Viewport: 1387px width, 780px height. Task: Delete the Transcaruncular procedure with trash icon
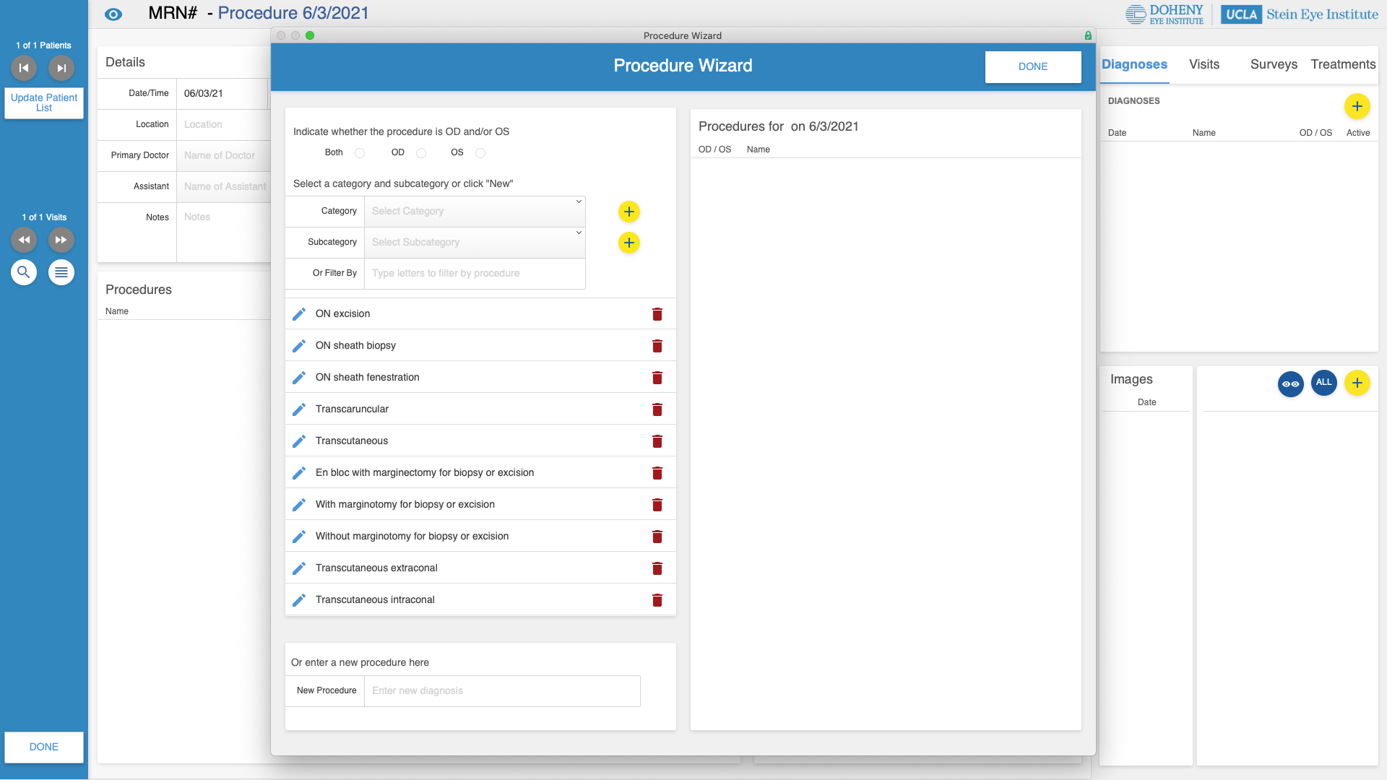coord(657,409)
